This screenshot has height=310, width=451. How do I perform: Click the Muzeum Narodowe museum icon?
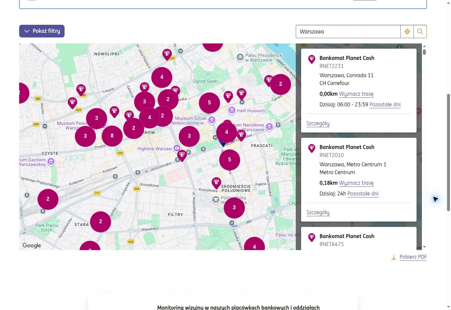tap(269, 127)
